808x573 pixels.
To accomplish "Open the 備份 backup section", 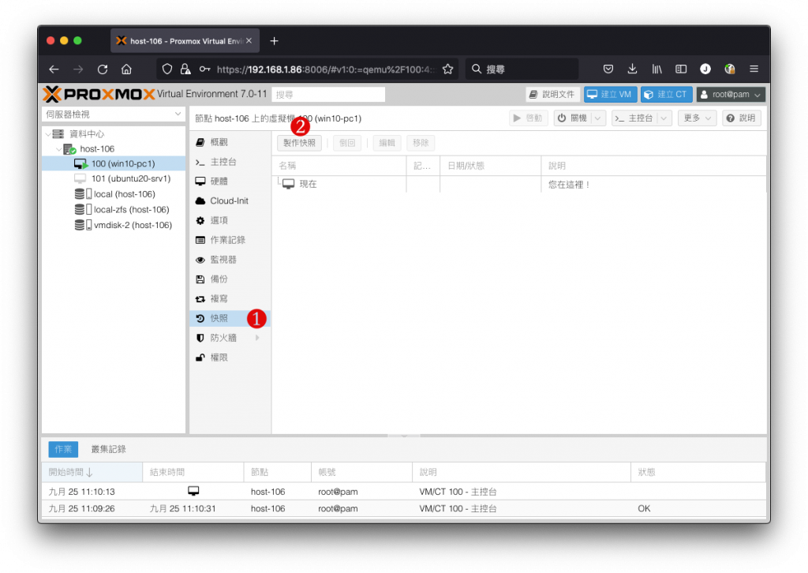I will [x=230, y=279].
